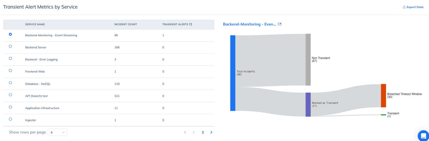Viewport: 429px width, 141px height.
Task: Select radio button for API (Search) test
Action: tap(10, 95)
